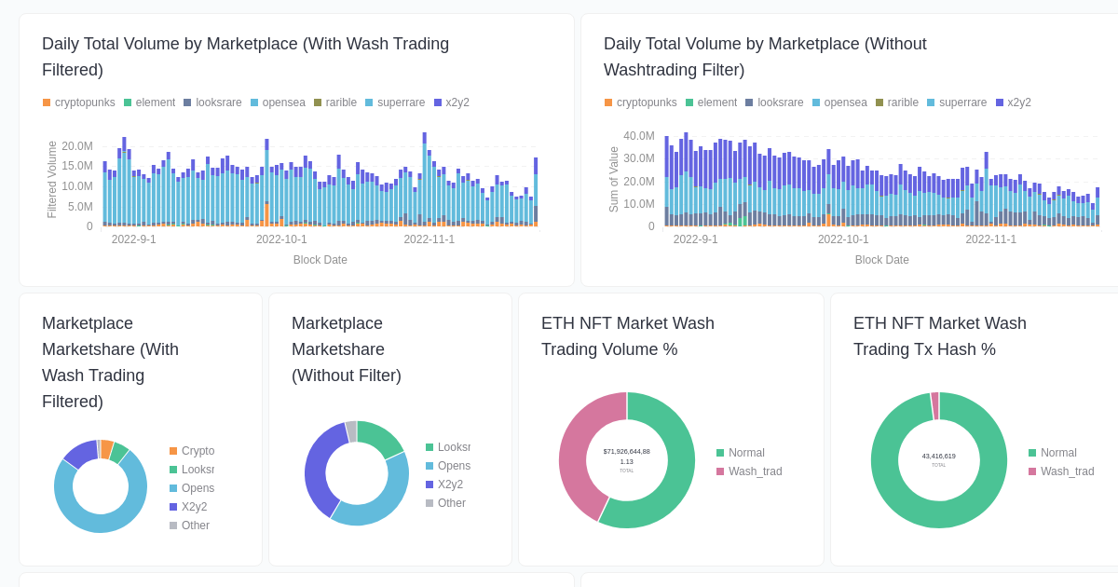The height and width of the screenshot is (587, 1118).
Task: Click the orange cryptopunks legend swatch
Action: (46, 102)
